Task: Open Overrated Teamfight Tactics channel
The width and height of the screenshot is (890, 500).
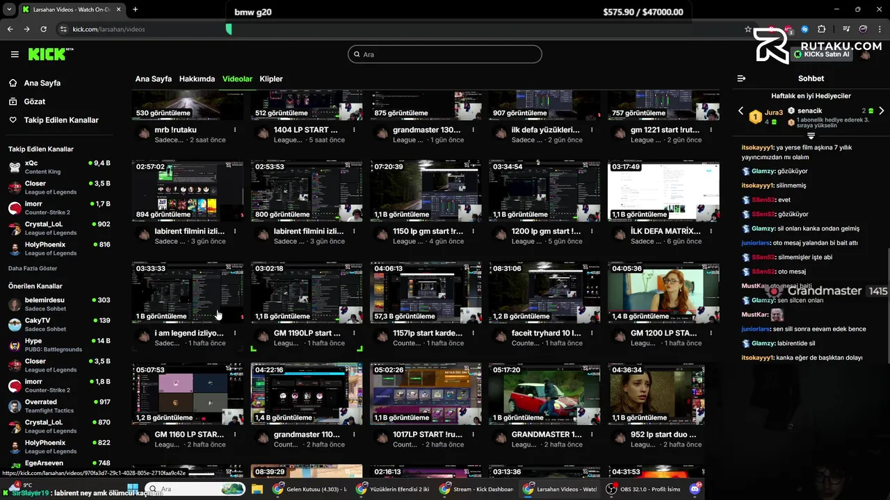Action: [59, 406]
